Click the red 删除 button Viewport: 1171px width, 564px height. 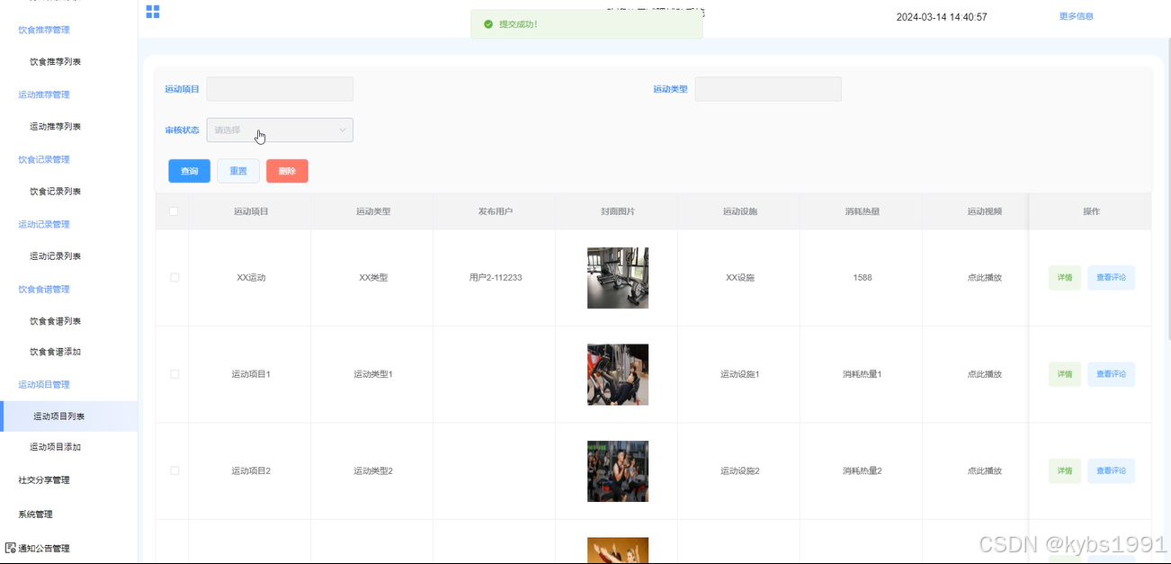[287, 171]
